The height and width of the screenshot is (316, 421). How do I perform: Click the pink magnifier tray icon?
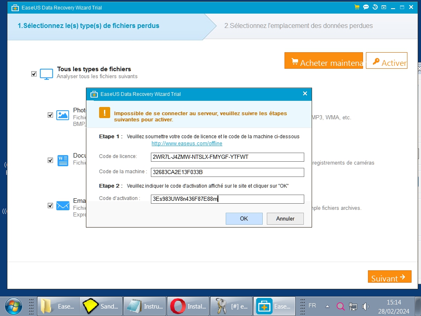click(340, 306)
